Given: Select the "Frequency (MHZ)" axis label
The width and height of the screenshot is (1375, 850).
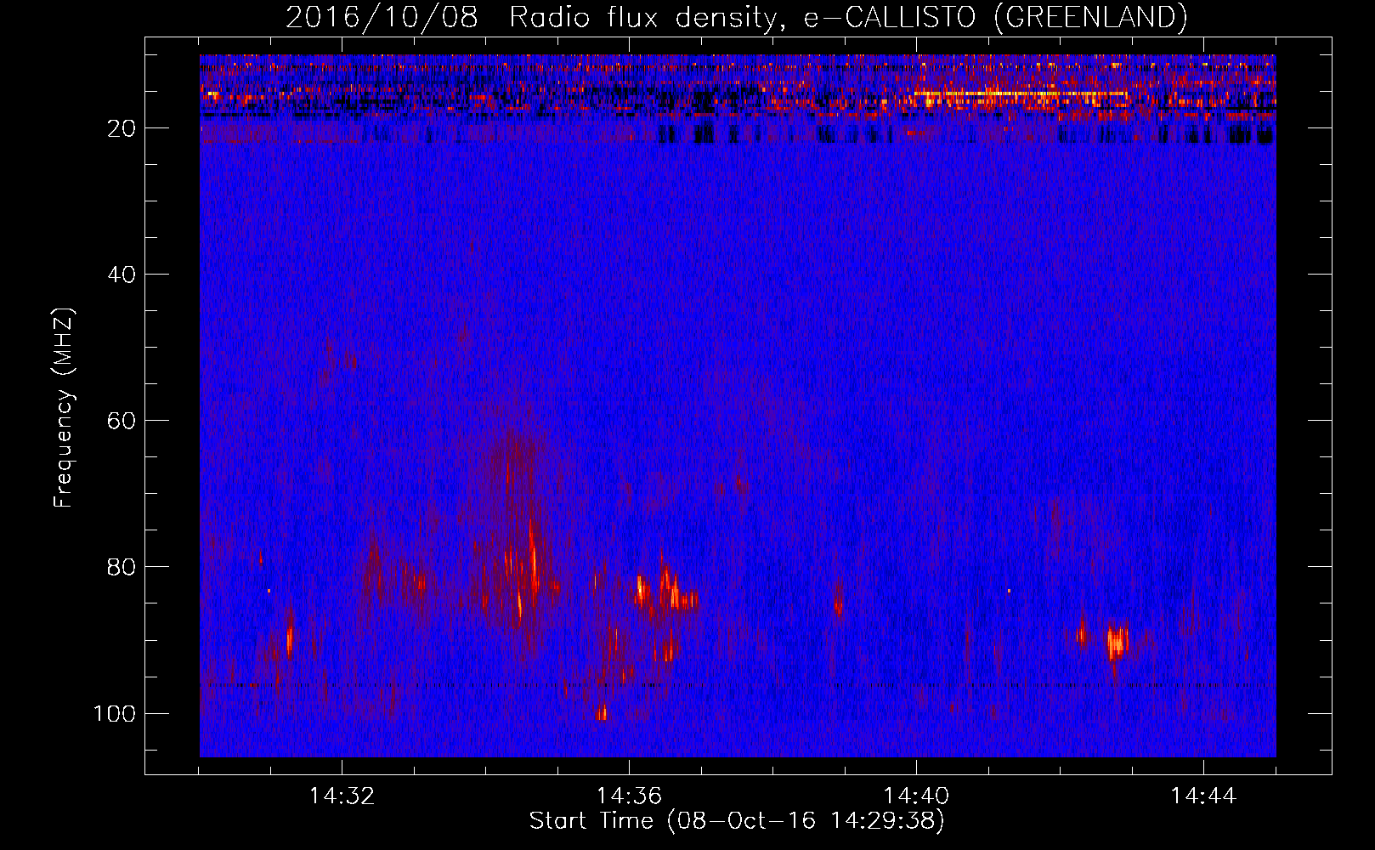Looking at the screenshot, I should pos(64,408).
